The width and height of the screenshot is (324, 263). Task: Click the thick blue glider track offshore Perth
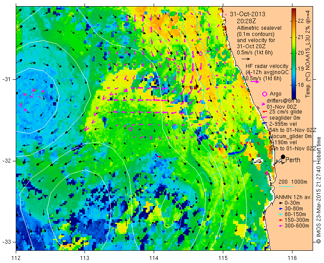point(238,150)
